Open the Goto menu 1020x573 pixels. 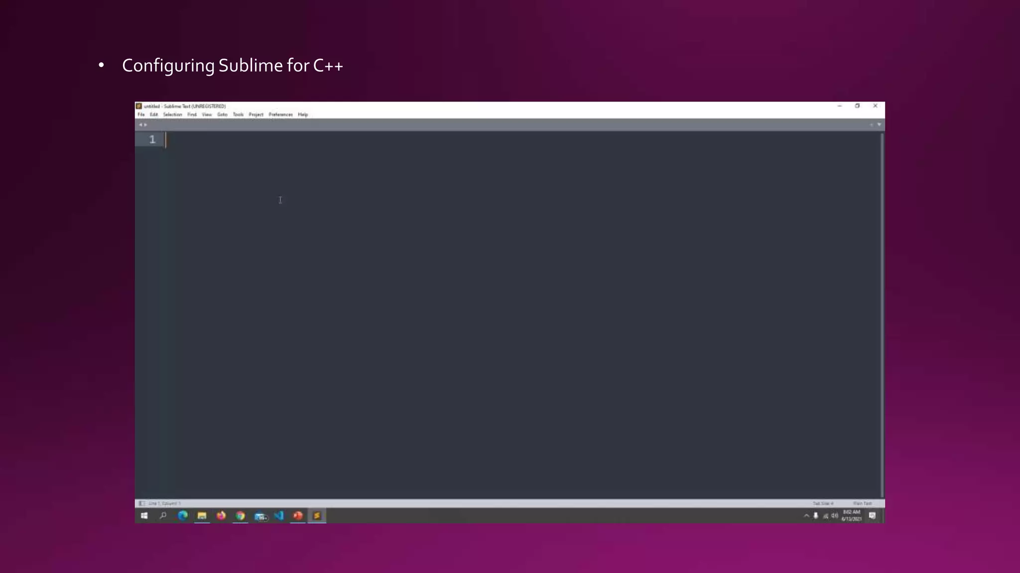click(222, 114)
